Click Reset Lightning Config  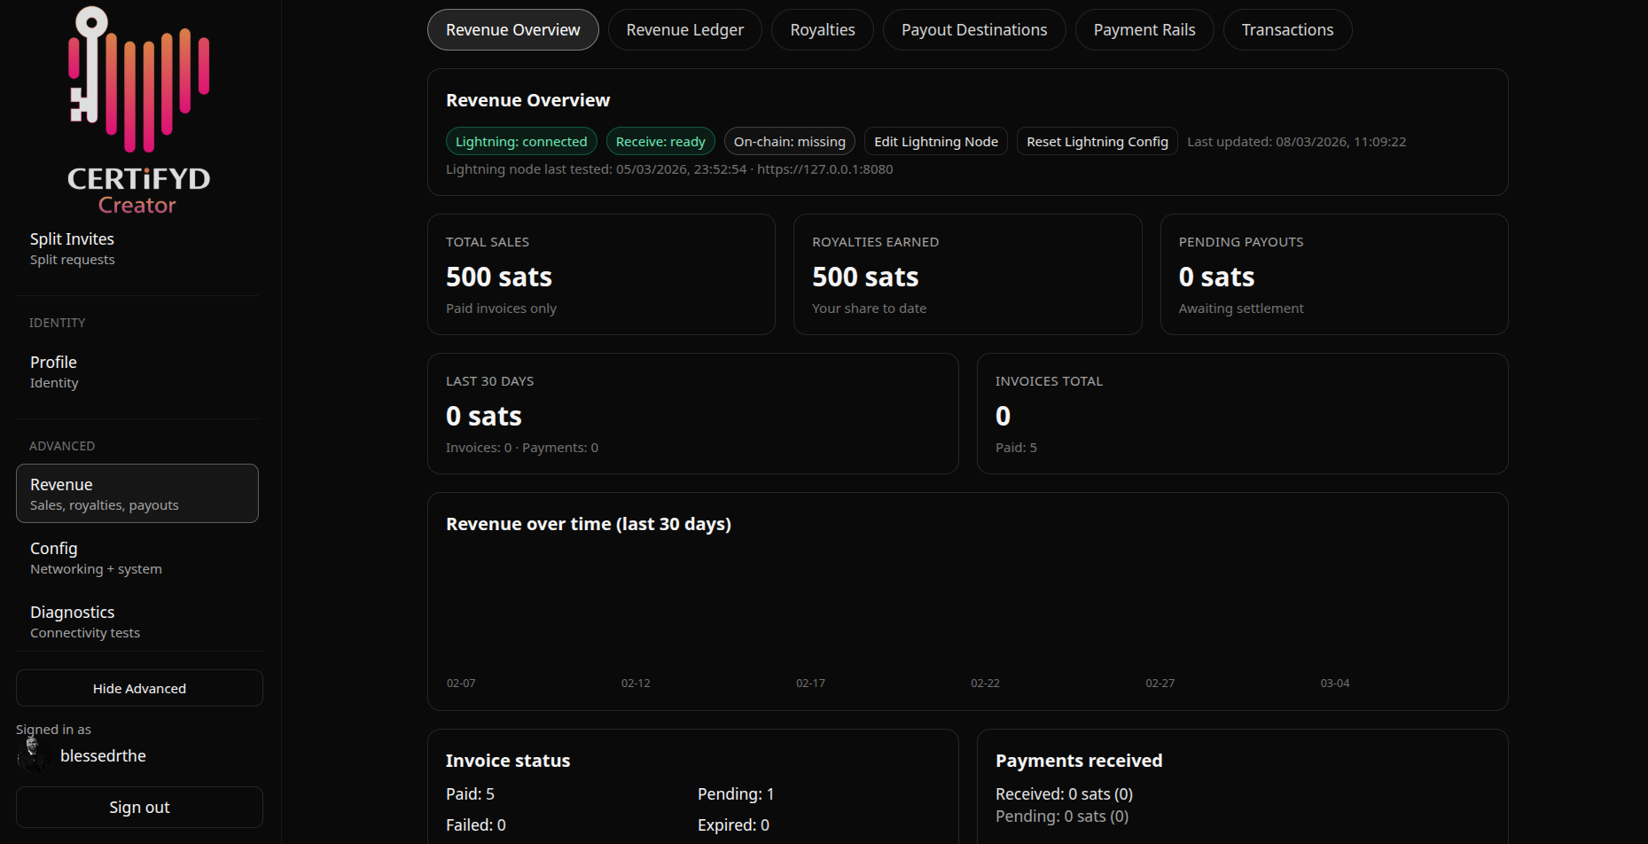coord(1097,141)
